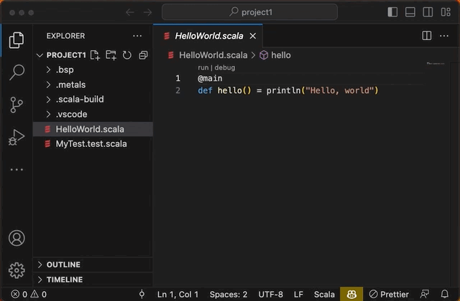Click the println call in line 2

coord(283,90)
